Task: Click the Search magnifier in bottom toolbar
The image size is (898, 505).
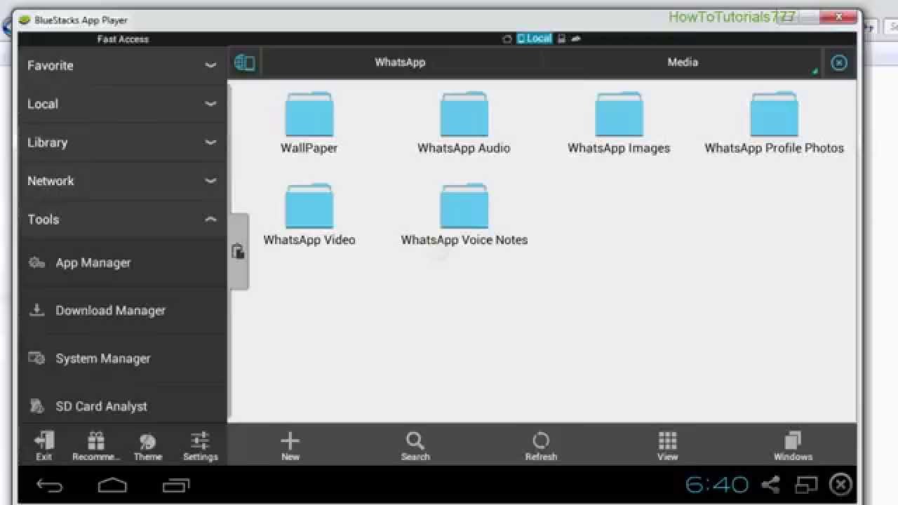Action: pos(415,445)
